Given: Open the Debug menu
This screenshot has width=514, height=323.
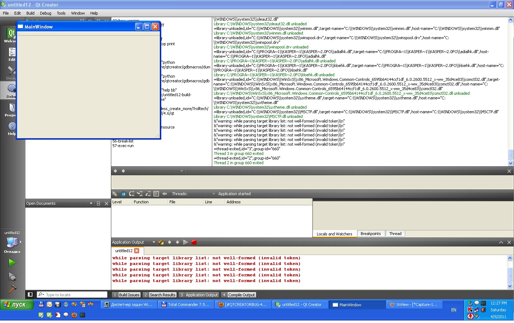Looking at the screenshot, I should pos(45,13).
